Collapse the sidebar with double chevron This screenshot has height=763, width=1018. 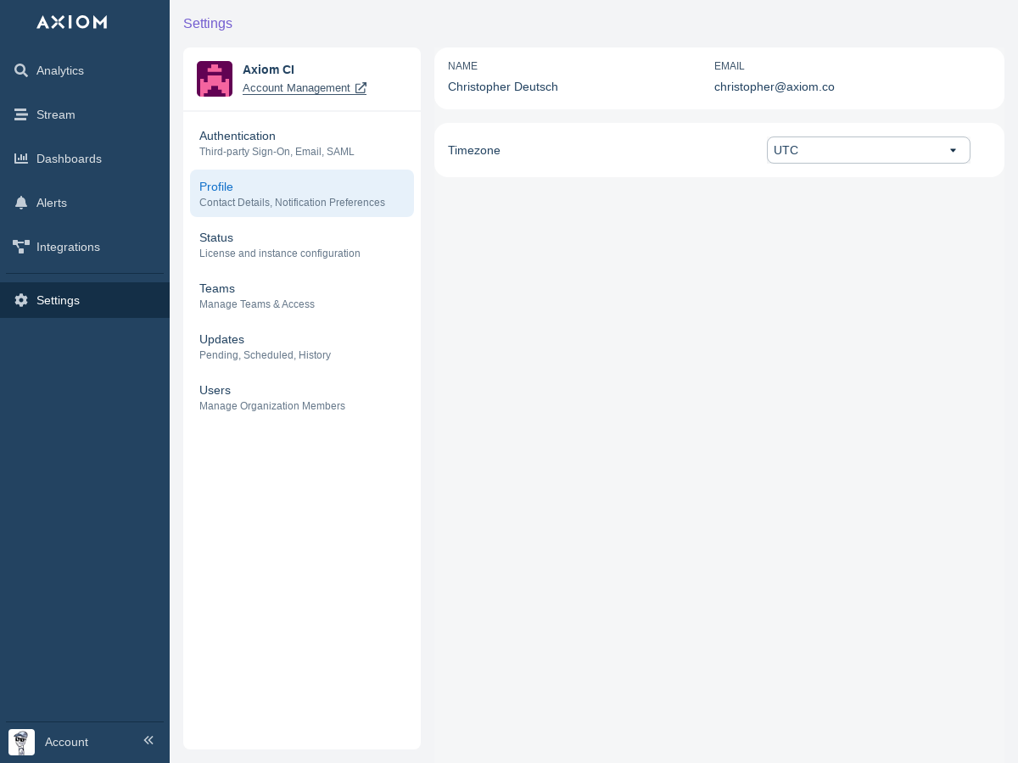(x=148, y=740)
